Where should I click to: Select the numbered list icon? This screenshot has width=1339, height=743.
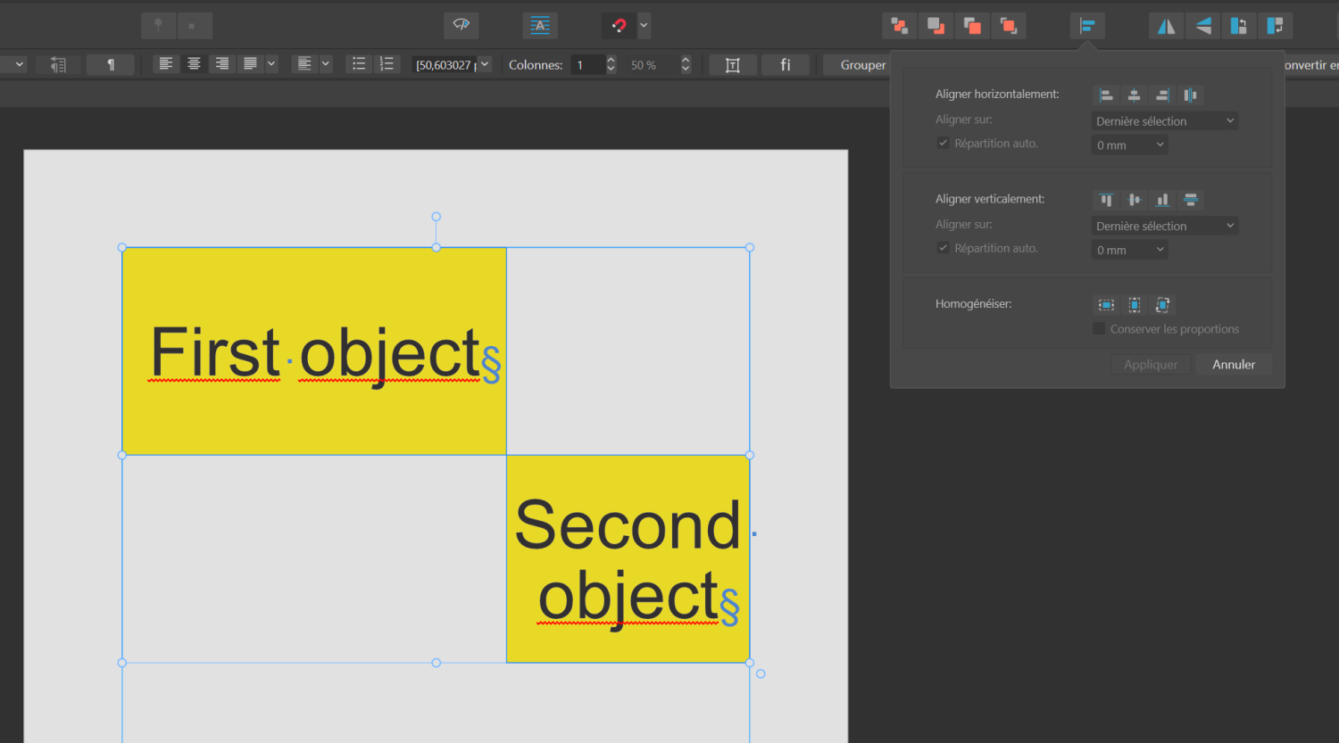[x=386, y=64]
